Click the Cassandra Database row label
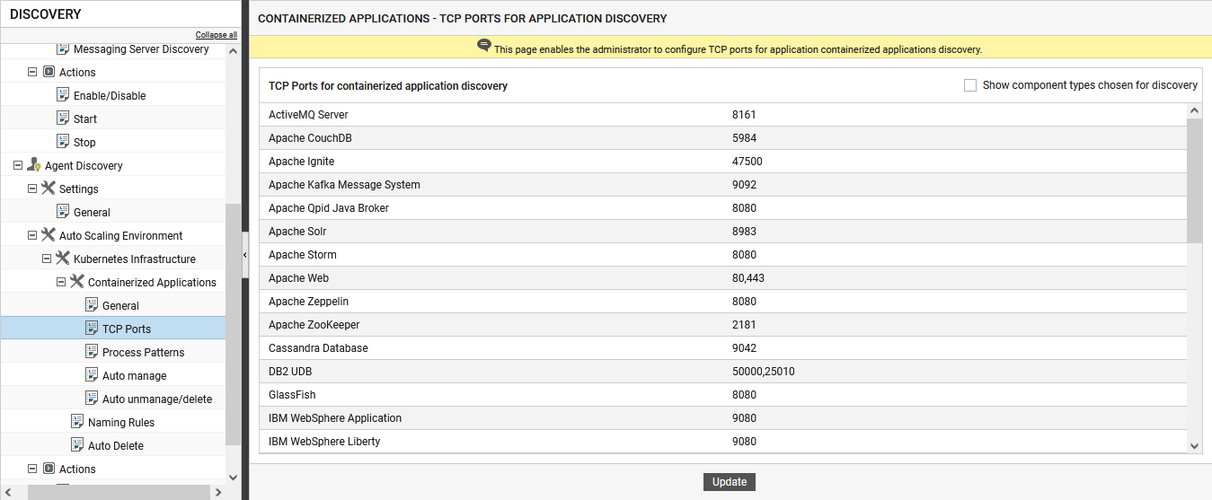 point(318,348)
